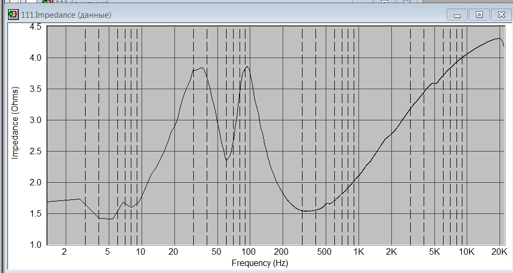This screenshot has width=513, height=273.
Task: Click the '1K' frequency axis label
Action: pos(359,252)
